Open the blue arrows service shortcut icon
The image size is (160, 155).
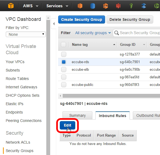click(144, 6)
